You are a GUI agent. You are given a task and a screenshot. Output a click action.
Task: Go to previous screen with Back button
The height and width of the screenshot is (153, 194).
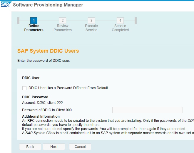[30, 147]
